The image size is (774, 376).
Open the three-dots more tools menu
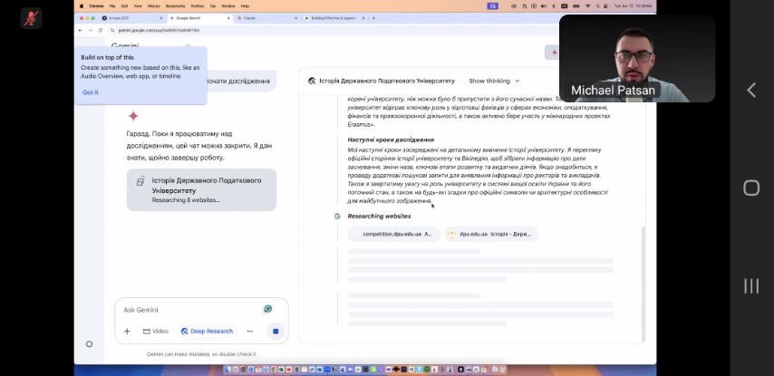[x=250, y=332]
